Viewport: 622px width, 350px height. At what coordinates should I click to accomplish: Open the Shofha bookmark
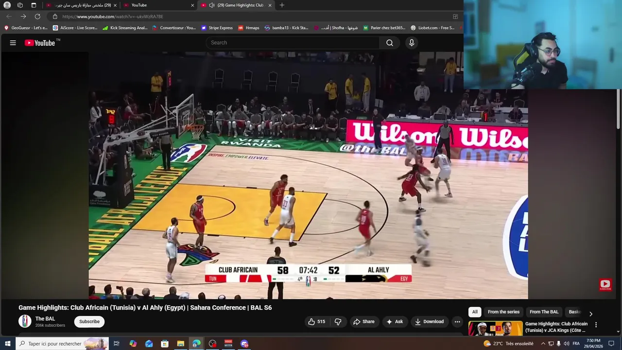pyautogui.click(x=336, y=28)
